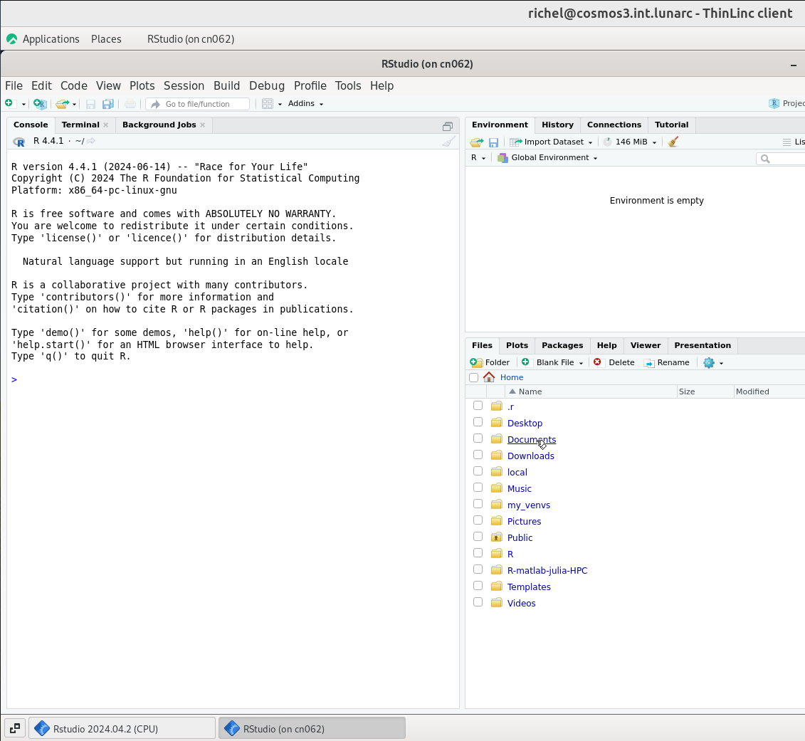The width and height of the screenshot is (805, 741).
Task: Open the workspace panes layout icon
Action: coord(266,103)
